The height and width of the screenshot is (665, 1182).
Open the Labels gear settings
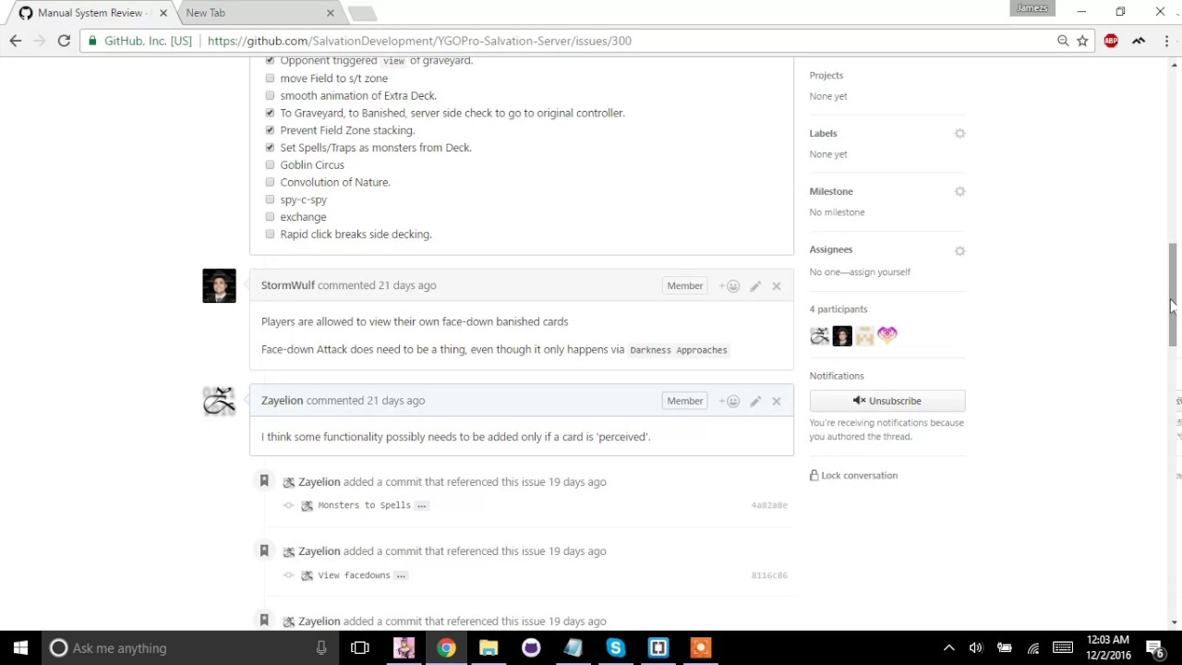pyautogui.click(x=959, y=133)
